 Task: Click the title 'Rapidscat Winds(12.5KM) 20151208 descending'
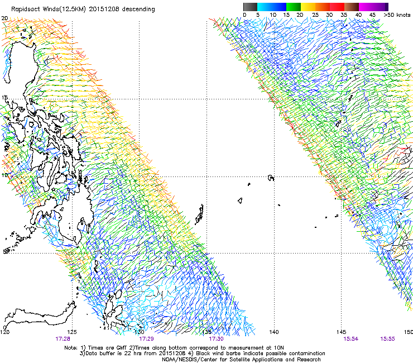click(x=83, y=9)
